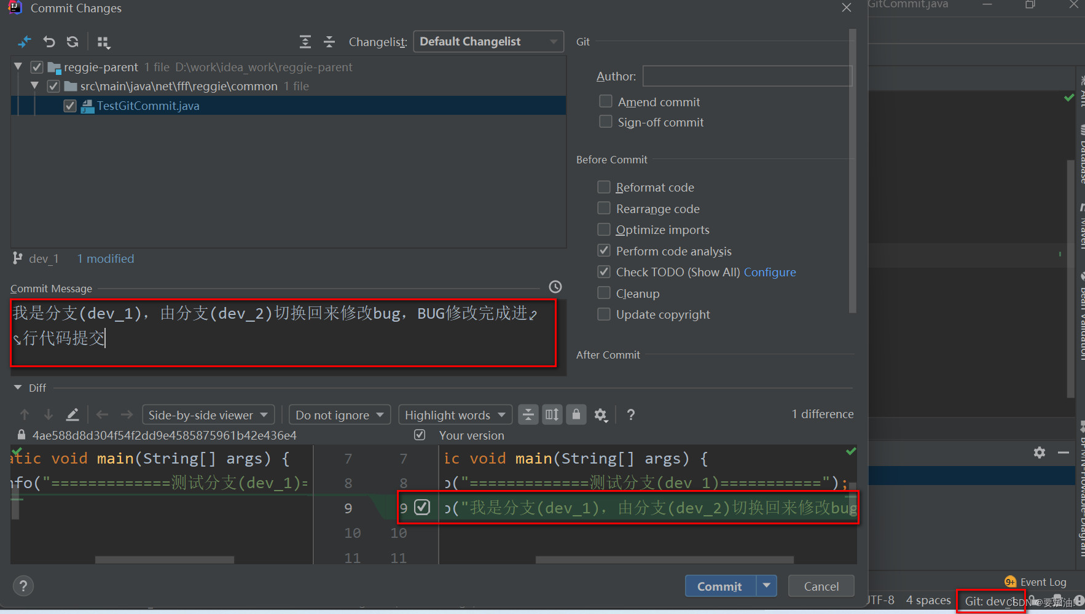Hide background tool window with minus icon
This screenshot has width=1085, height=614.
[x=1063, y=453]
